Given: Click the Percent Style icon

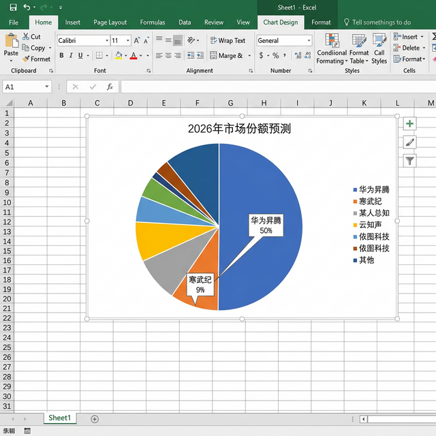Looking at the screenshot, I should [x=275, y=55].
